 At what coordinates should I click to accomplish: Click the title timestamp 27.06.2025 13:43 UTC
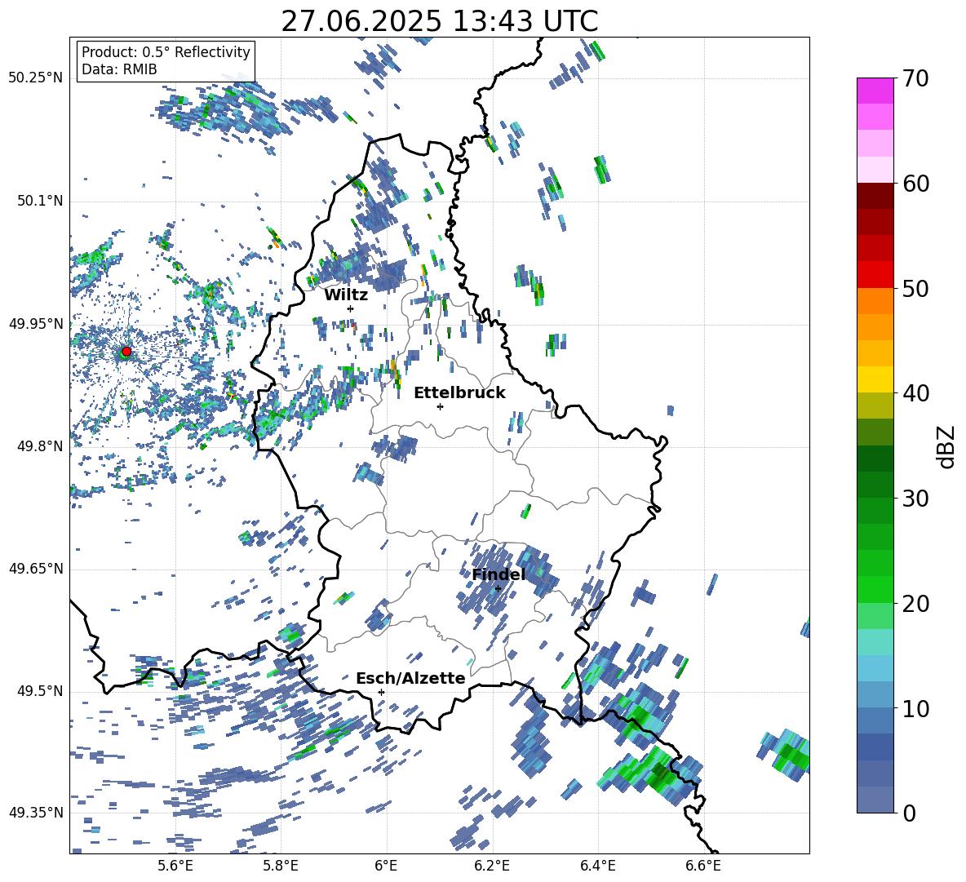439,21
